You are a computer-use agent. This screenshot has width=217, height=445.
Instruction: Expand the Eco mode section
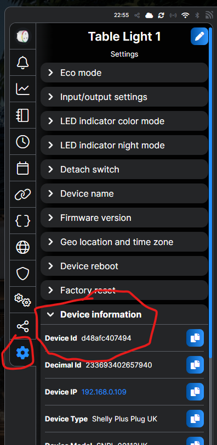click(x=124, y=73)
